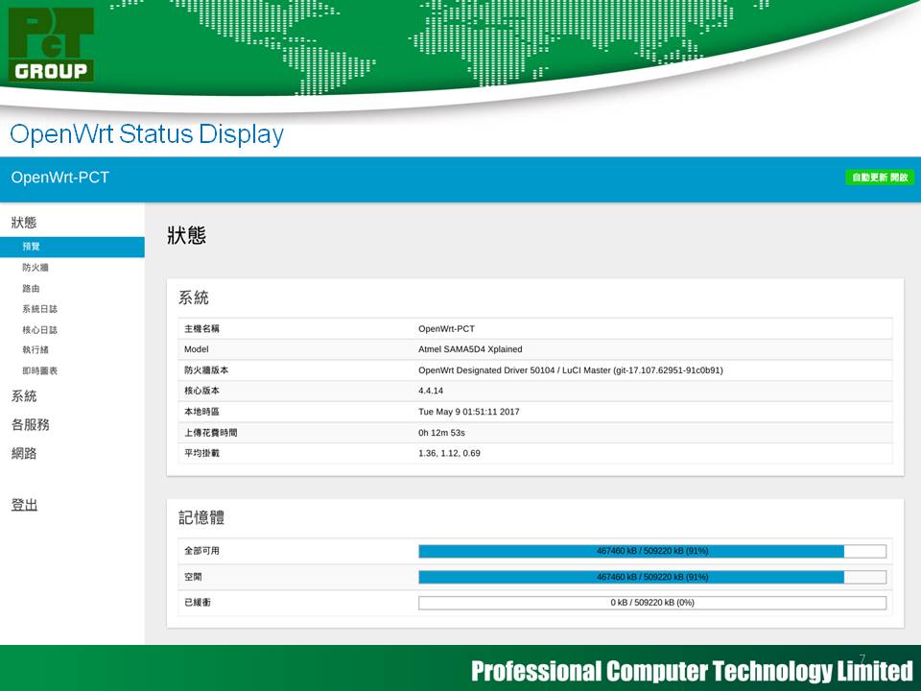Image resolution: width=921 pixels, height=691 pixels.
Task: Click the 全部可用 memory progress bar
Action: tap(652, 551)
